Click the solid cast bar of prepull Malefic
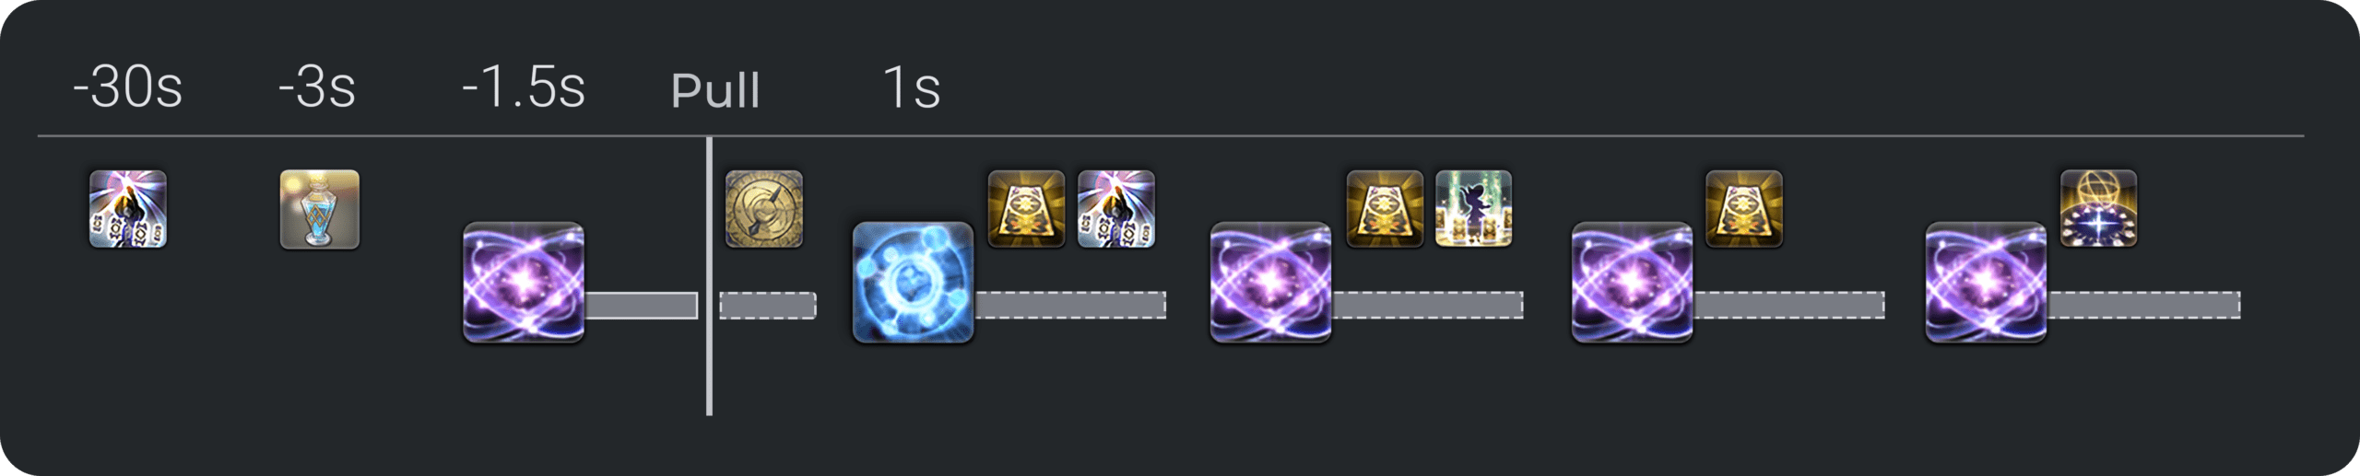 [641, 306]
